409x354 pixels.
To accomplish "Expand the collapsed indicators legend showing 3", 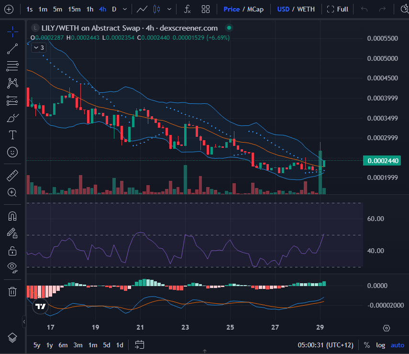I will tap(39, 48).
